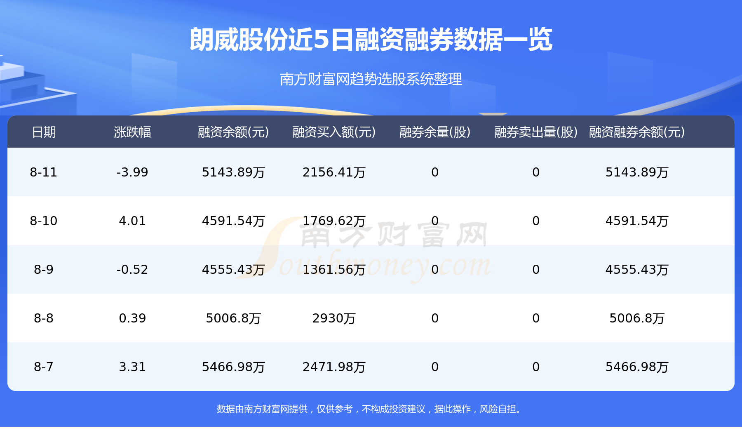The width and height of the screenshot is (742, 433).
Task: Click the subtitle 南方财富网趋势选股系统整理
Action: tap(371, 79)
